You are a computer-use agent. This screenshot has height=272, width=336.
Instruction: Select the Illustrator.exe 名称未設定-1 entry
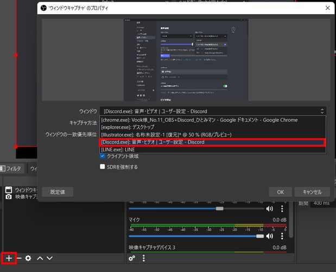[213, 135]
